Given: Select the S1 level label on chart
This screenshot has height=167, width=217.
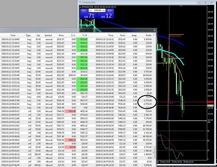Looking at the screenshot, I should point(171,103).
